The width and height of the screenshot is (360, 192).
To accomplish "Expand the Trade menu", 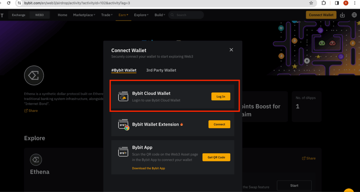I will 107,15.
